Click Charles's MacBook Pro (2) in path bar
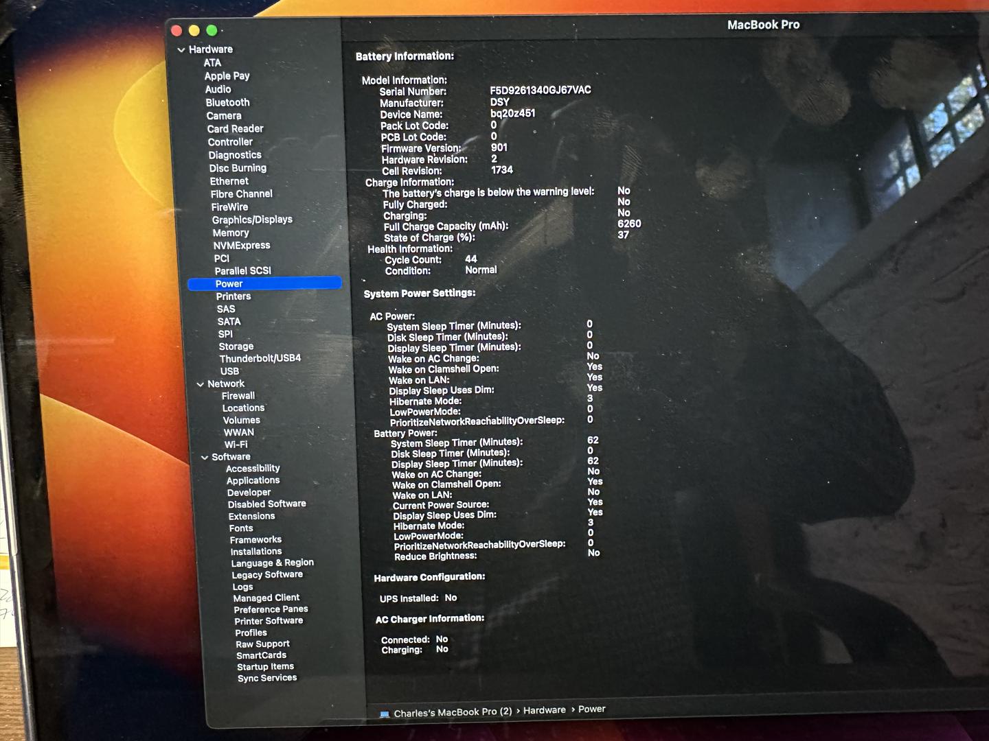Image resolution: width=989 pixels, height=741 pixels. click(x=453, y=712)
